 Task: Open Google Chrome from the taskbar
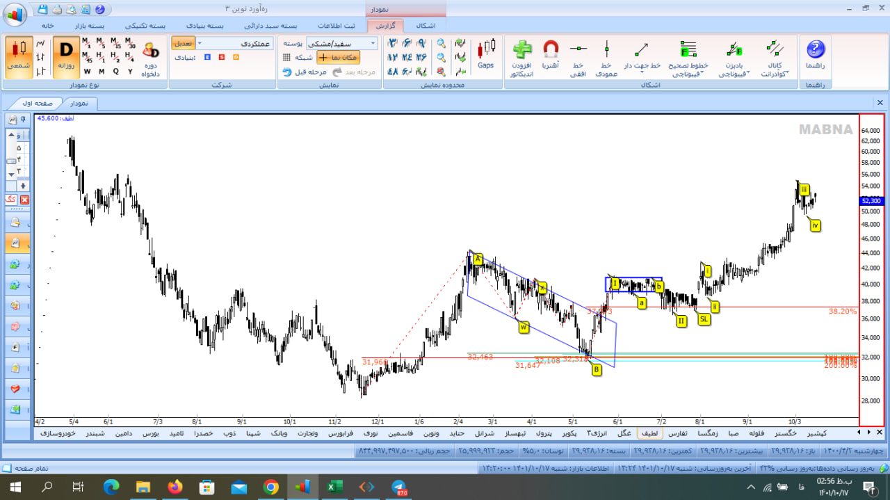pyautogui.click(x=271, y=487)
